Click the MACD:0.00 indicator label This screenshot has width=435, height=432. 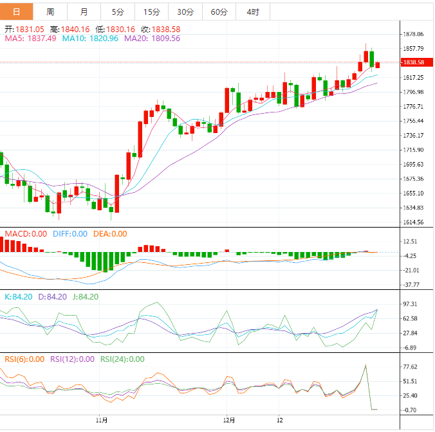coord(26,234)
